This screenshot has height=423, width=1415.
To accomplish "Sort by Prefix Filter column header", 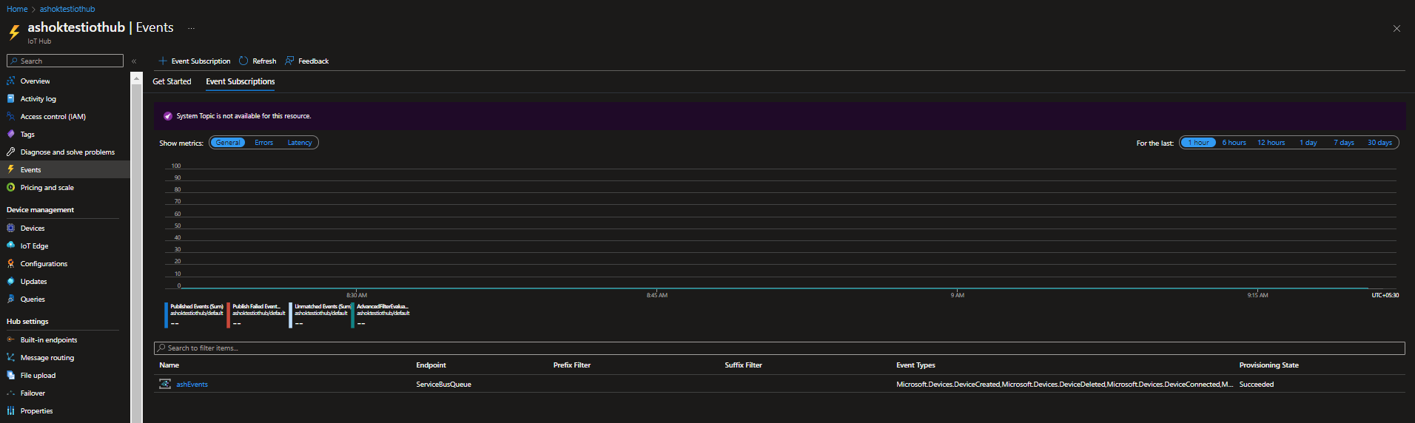I will [571, 365].
